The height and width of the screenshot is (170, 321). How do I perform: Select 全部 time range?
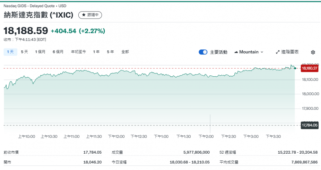point(125,52)
